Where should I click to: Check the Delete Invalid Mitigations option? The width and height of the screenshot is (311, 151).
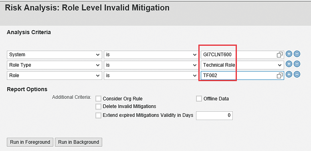coord(98,106)
